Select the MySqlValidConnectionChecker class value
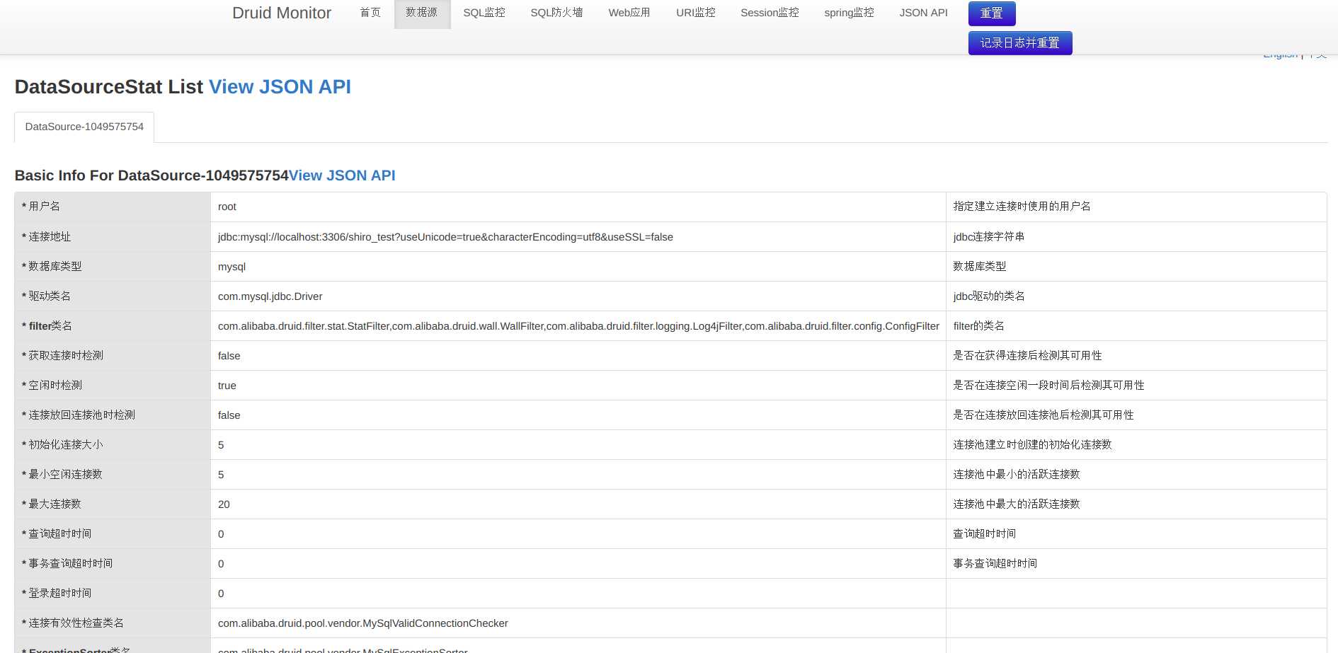The height and width of the screenshot is (653, 1338). tap(362, 623)
